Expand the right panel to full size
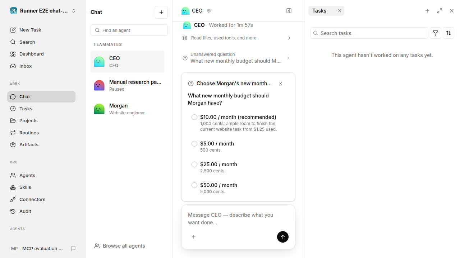The image size is (460, 258). click(440, 11)
